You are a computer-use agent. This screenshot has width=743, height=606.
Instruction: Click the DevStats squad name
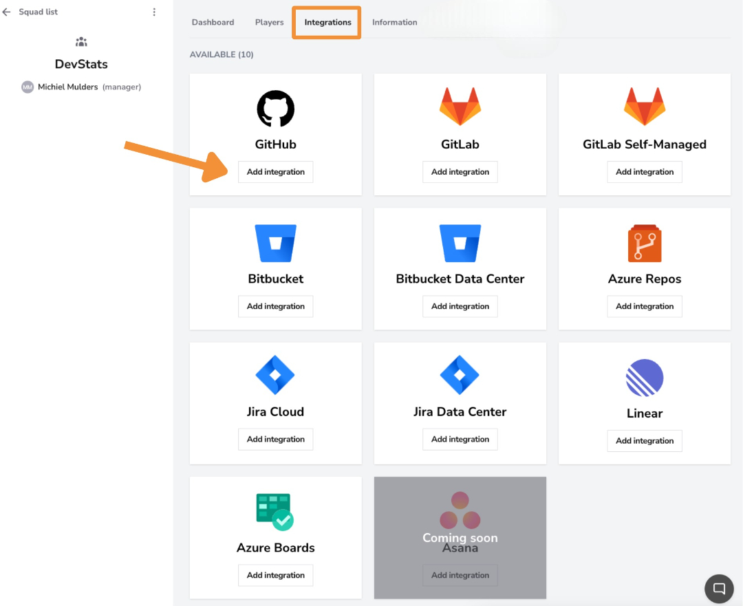[81, 64]
